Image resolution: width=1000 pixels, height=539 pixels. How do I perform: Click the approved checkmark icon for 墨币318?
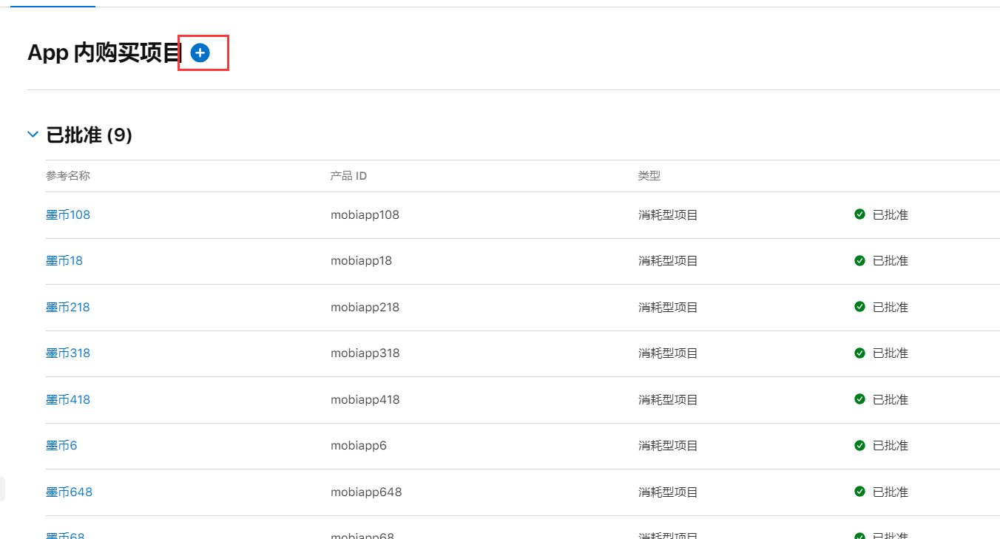click(x=859, y=353)
